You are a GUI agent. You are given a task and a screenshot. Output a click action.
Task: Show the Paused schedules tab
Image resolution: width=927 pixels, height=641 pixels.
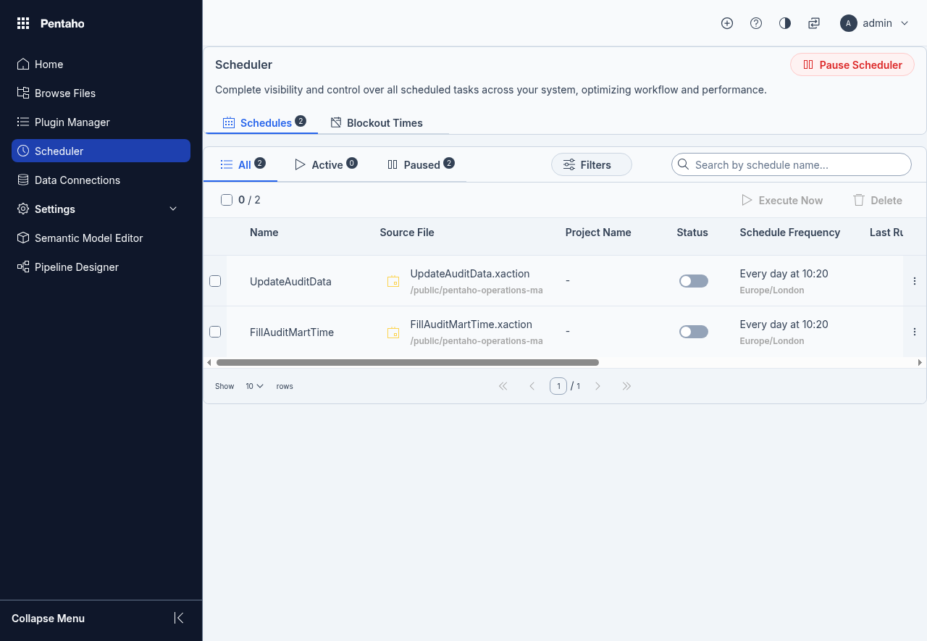tap(421, 165)
